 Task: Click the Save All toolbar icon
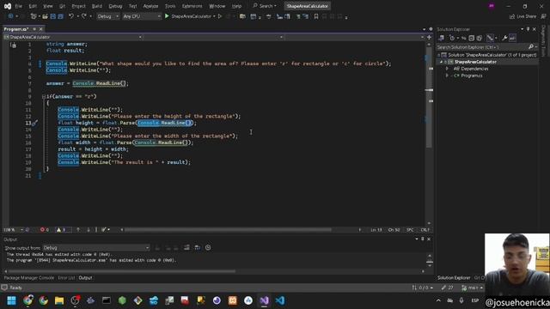click(x=60, y=16)
